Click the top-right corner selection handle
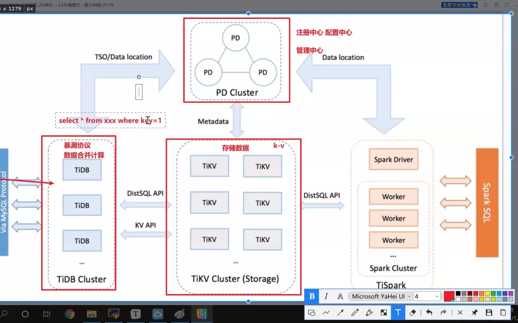 [x=511, y=13]
